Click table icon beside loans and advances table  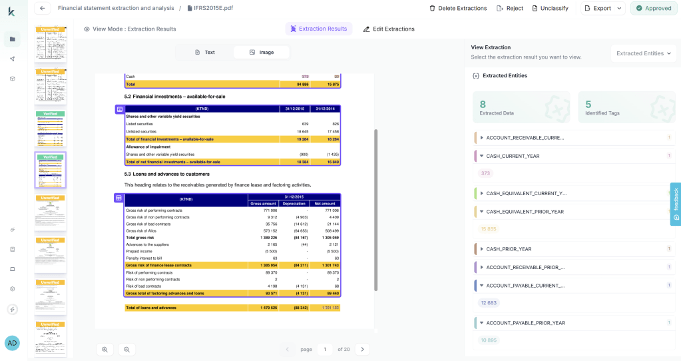(x=119, y=198)
